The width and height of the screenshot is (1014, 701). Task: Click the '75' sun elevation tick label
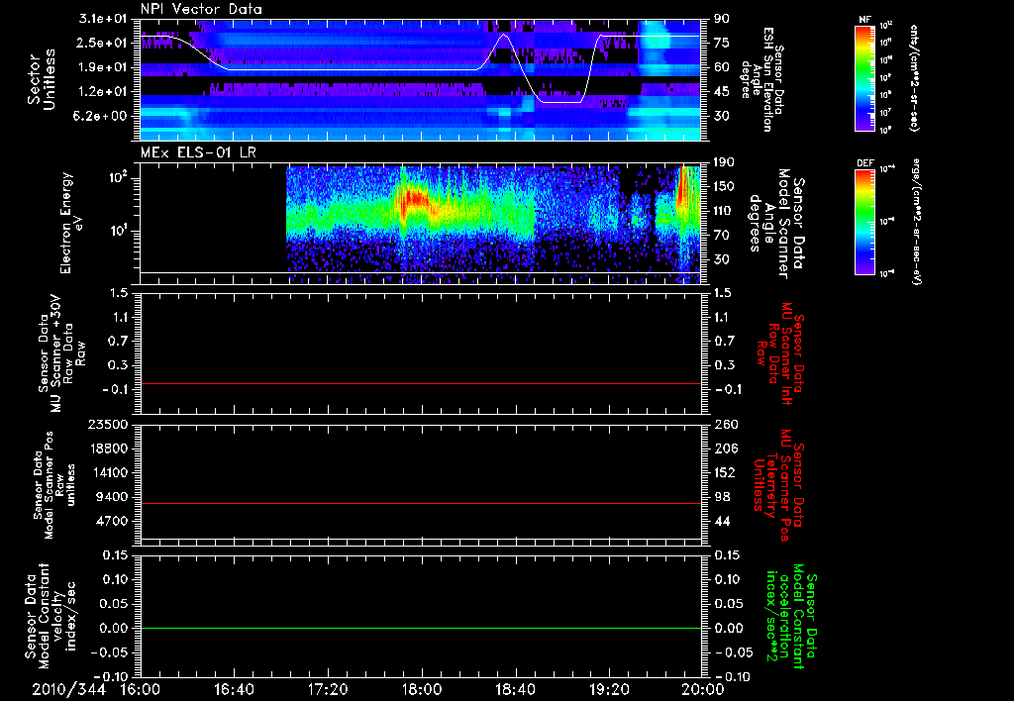[721, 43]
